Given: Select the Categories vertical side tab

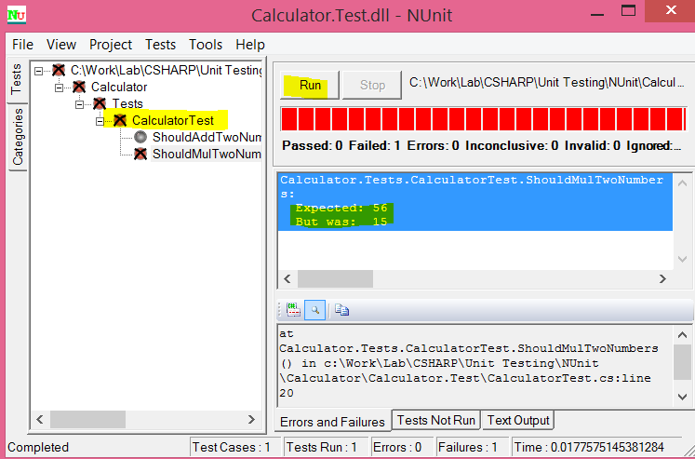Looking at the screenshot, I should point(17,136).
